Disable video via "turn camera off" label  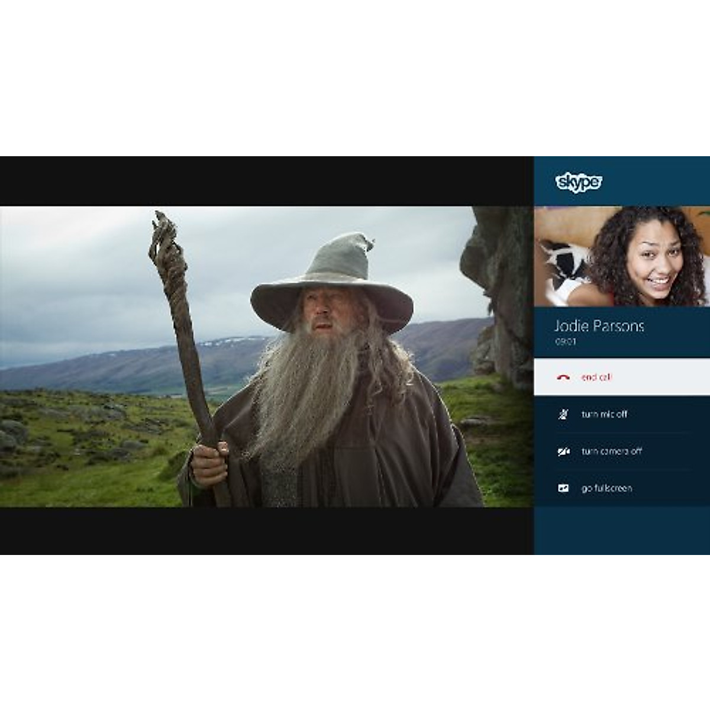(x=611, y=451)
